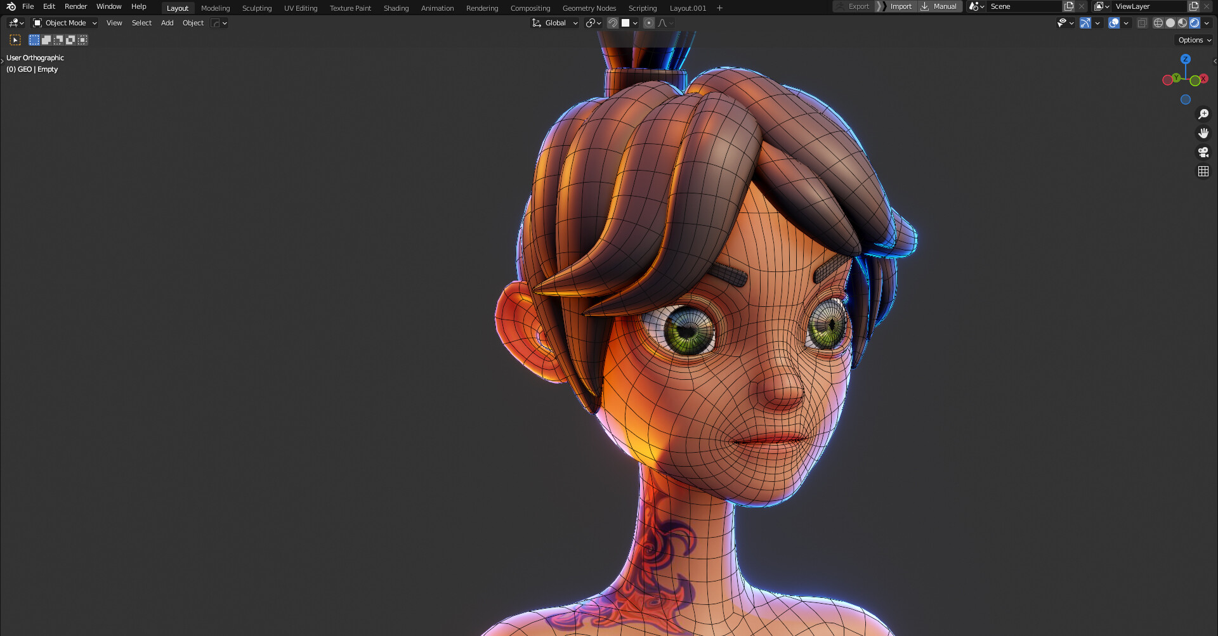Toggle Show Overlays in viewport header
This screenshot has height=636, width=1218.
tap(1114, 23)
